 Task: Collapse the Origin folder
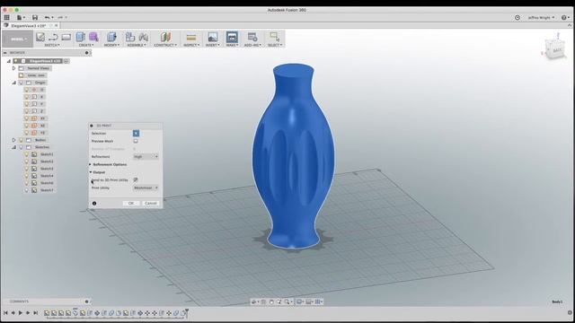(x=14, y=83)
